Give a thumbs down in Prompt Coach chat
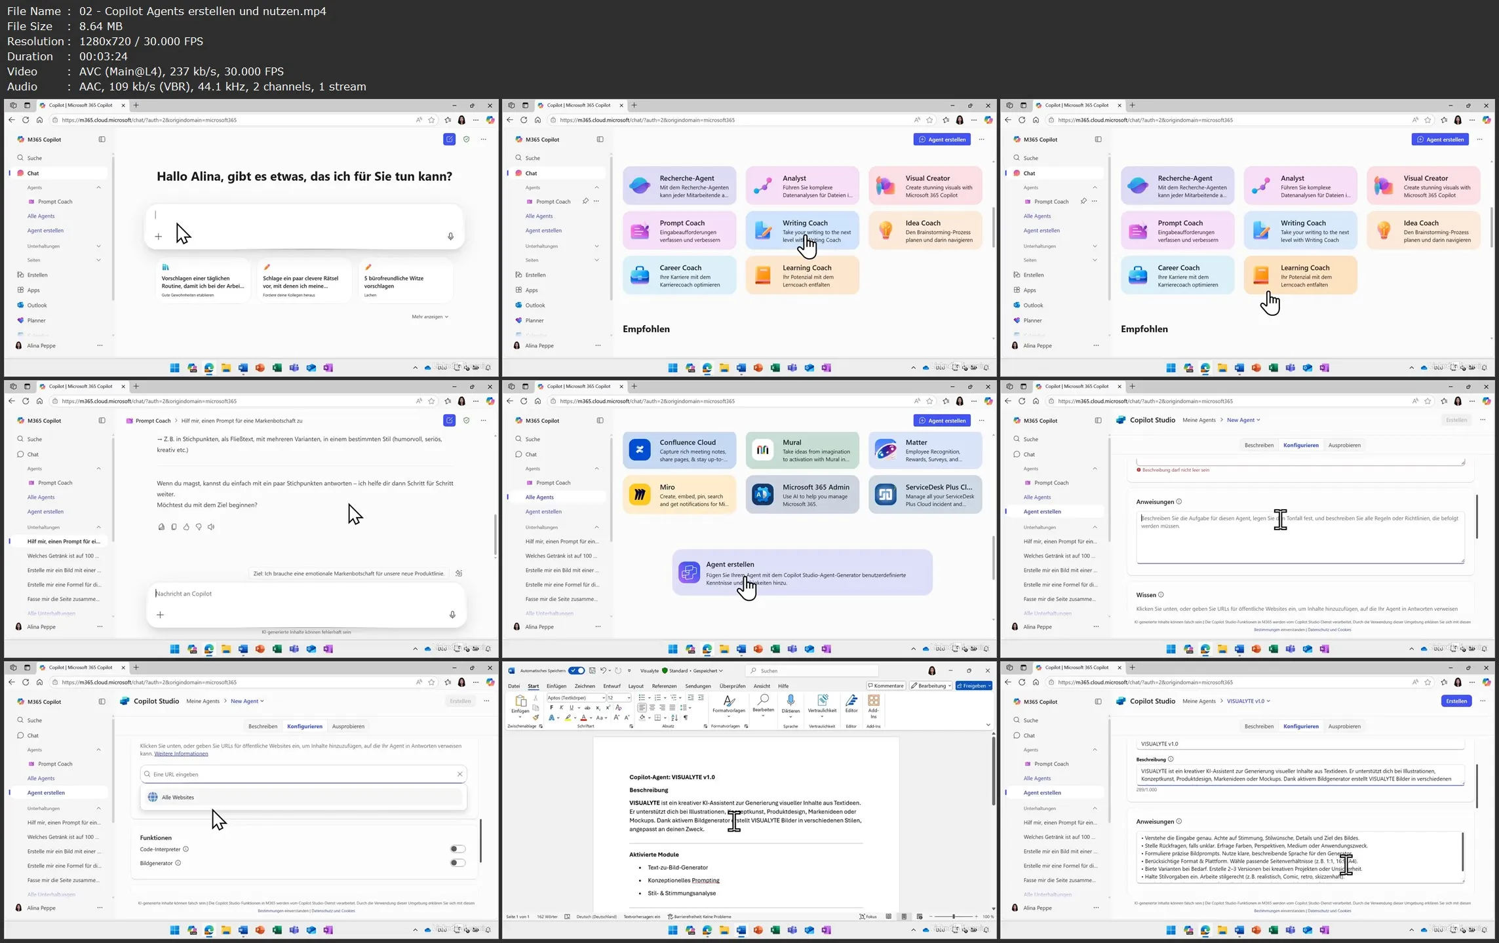This screenshot has width=1499, height=943. [199, 527]
